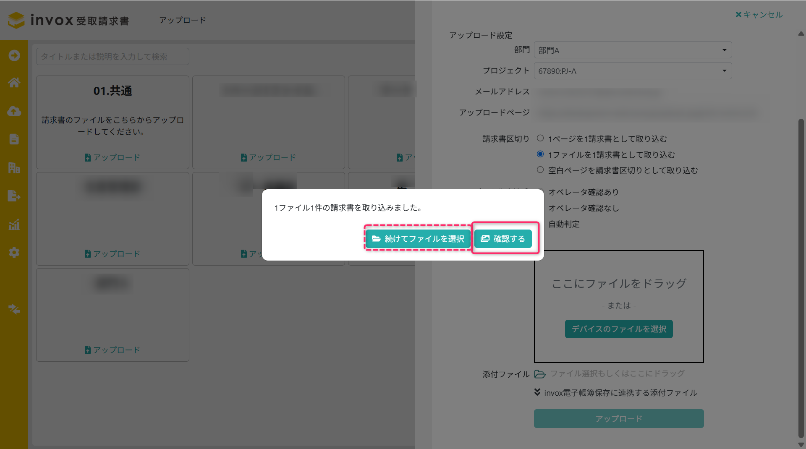Click the circled arrow icon atop sidebar
This screenshot has width=806, height=449.
pyautogui.click(x=14, y=55)
